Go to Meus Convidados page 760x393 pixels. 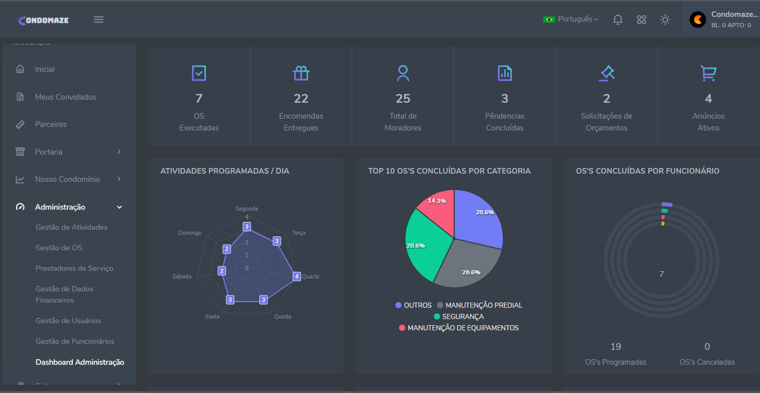pyautogui.click(x=65, y=97)
